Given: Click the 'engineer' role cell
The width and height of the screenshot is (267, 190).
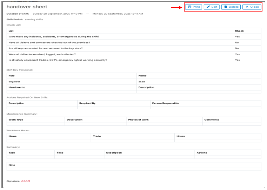Looking at the screenshot, I should tap(14, 81).
